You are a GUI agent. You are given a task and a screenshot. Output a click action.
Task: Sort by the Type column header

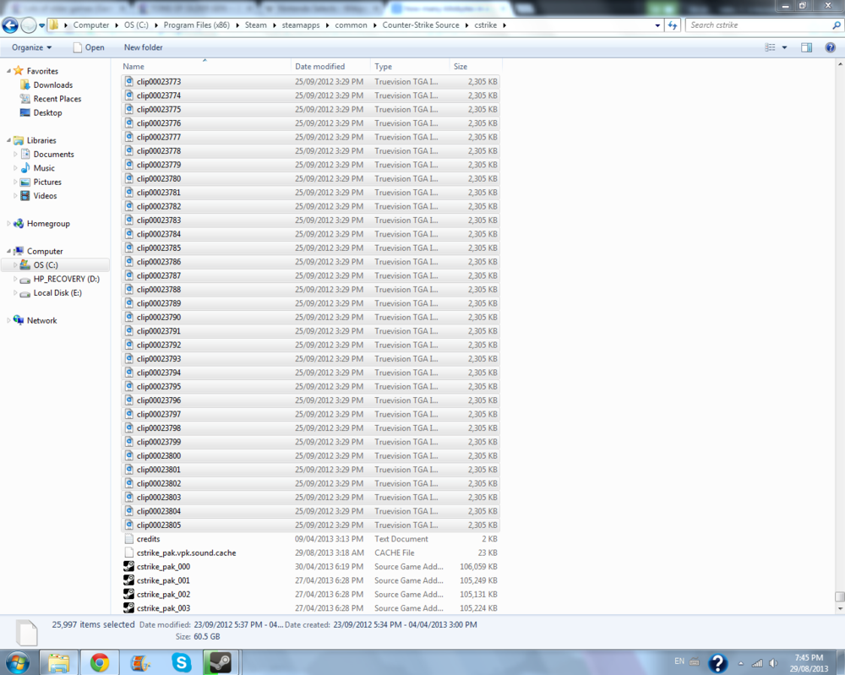[x=410, y=66]
